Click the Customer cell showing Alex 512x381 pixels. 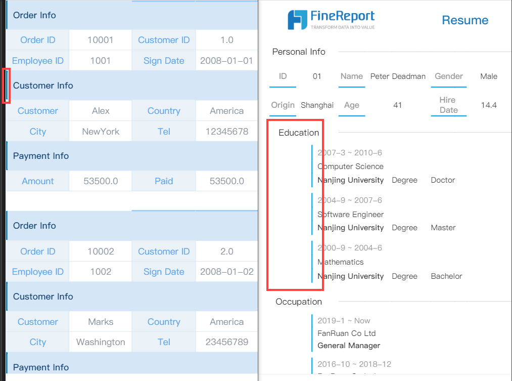[100, 110]
